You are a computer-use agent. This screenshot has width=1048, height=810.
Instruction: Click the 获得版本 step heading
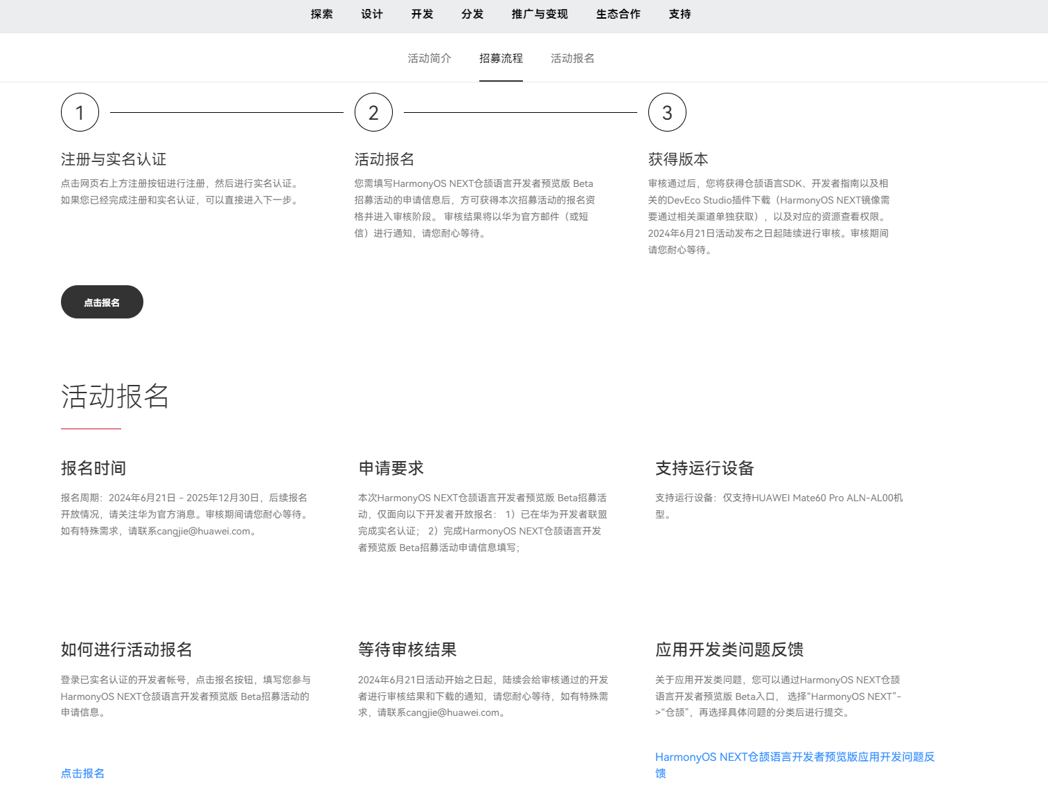(678, 159)
